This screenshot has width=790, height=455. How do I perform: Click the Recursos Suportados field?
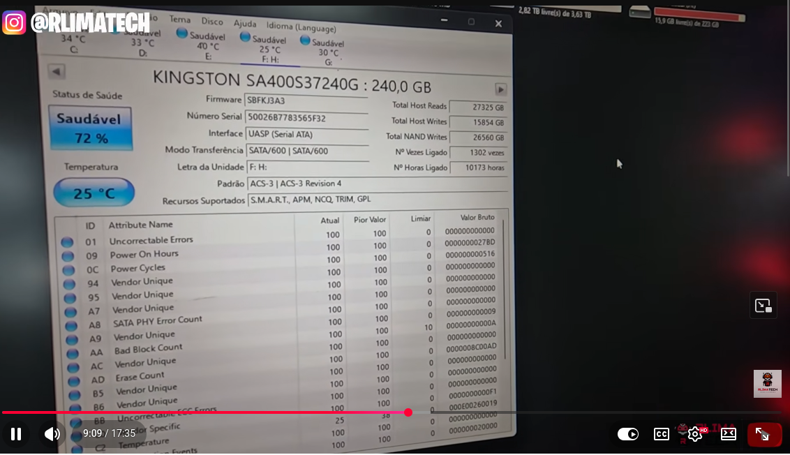378,200
